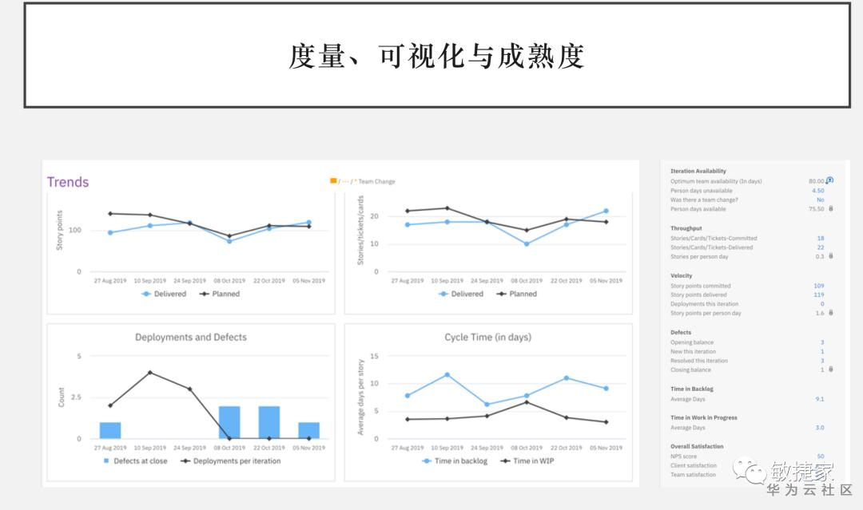Click the Trends heading
The width and height of the screenshot is (863, 510).
[x=68, y=182]
